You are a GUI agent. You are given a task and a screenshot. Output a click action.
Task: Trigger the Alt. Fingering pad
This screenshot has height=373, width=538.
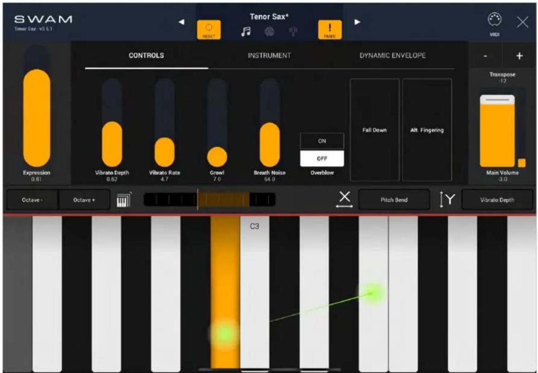[x=427, y=130]
